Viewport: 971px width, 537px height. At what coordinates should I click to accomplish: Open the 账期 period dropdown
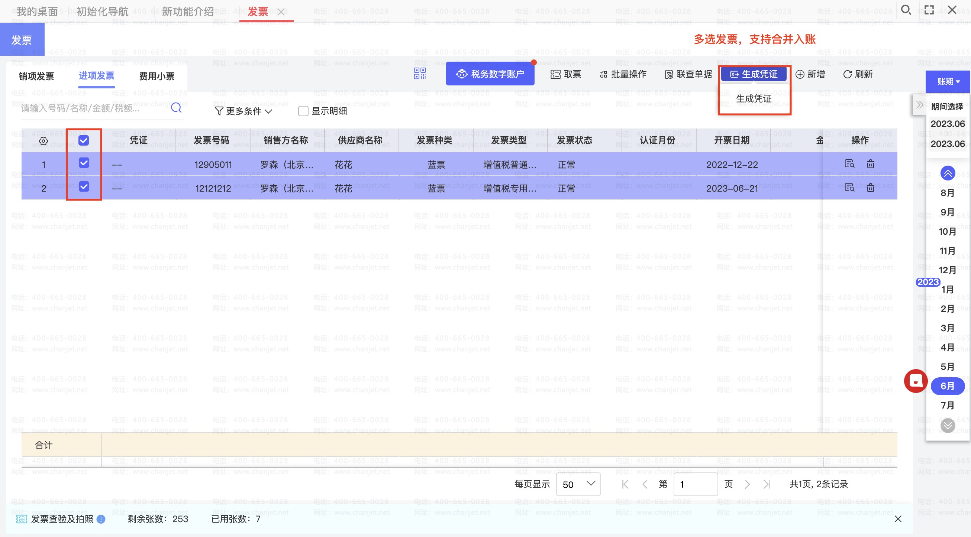(x=948, y=82)
